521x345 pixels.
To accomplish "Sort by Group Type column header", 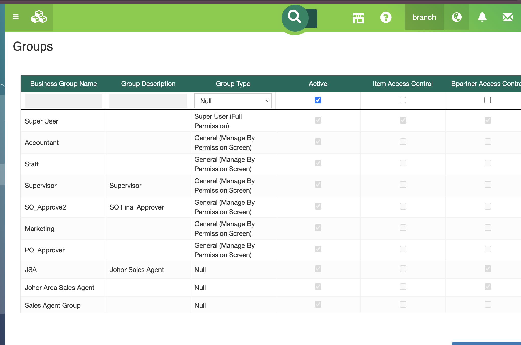I will click(x=233, y=84).
